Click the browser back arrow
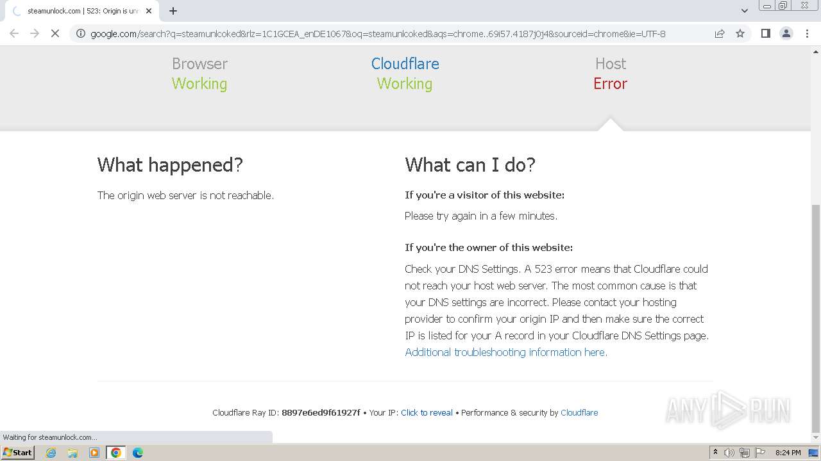 14,33
